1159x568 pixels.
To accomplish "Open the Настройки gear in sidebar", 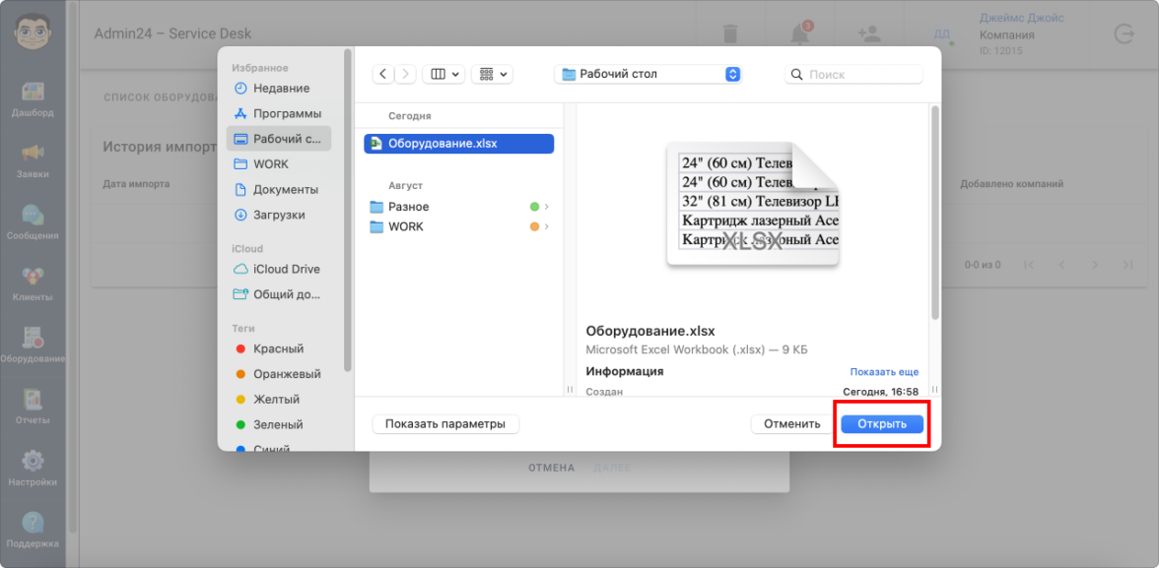I will 33,468.
